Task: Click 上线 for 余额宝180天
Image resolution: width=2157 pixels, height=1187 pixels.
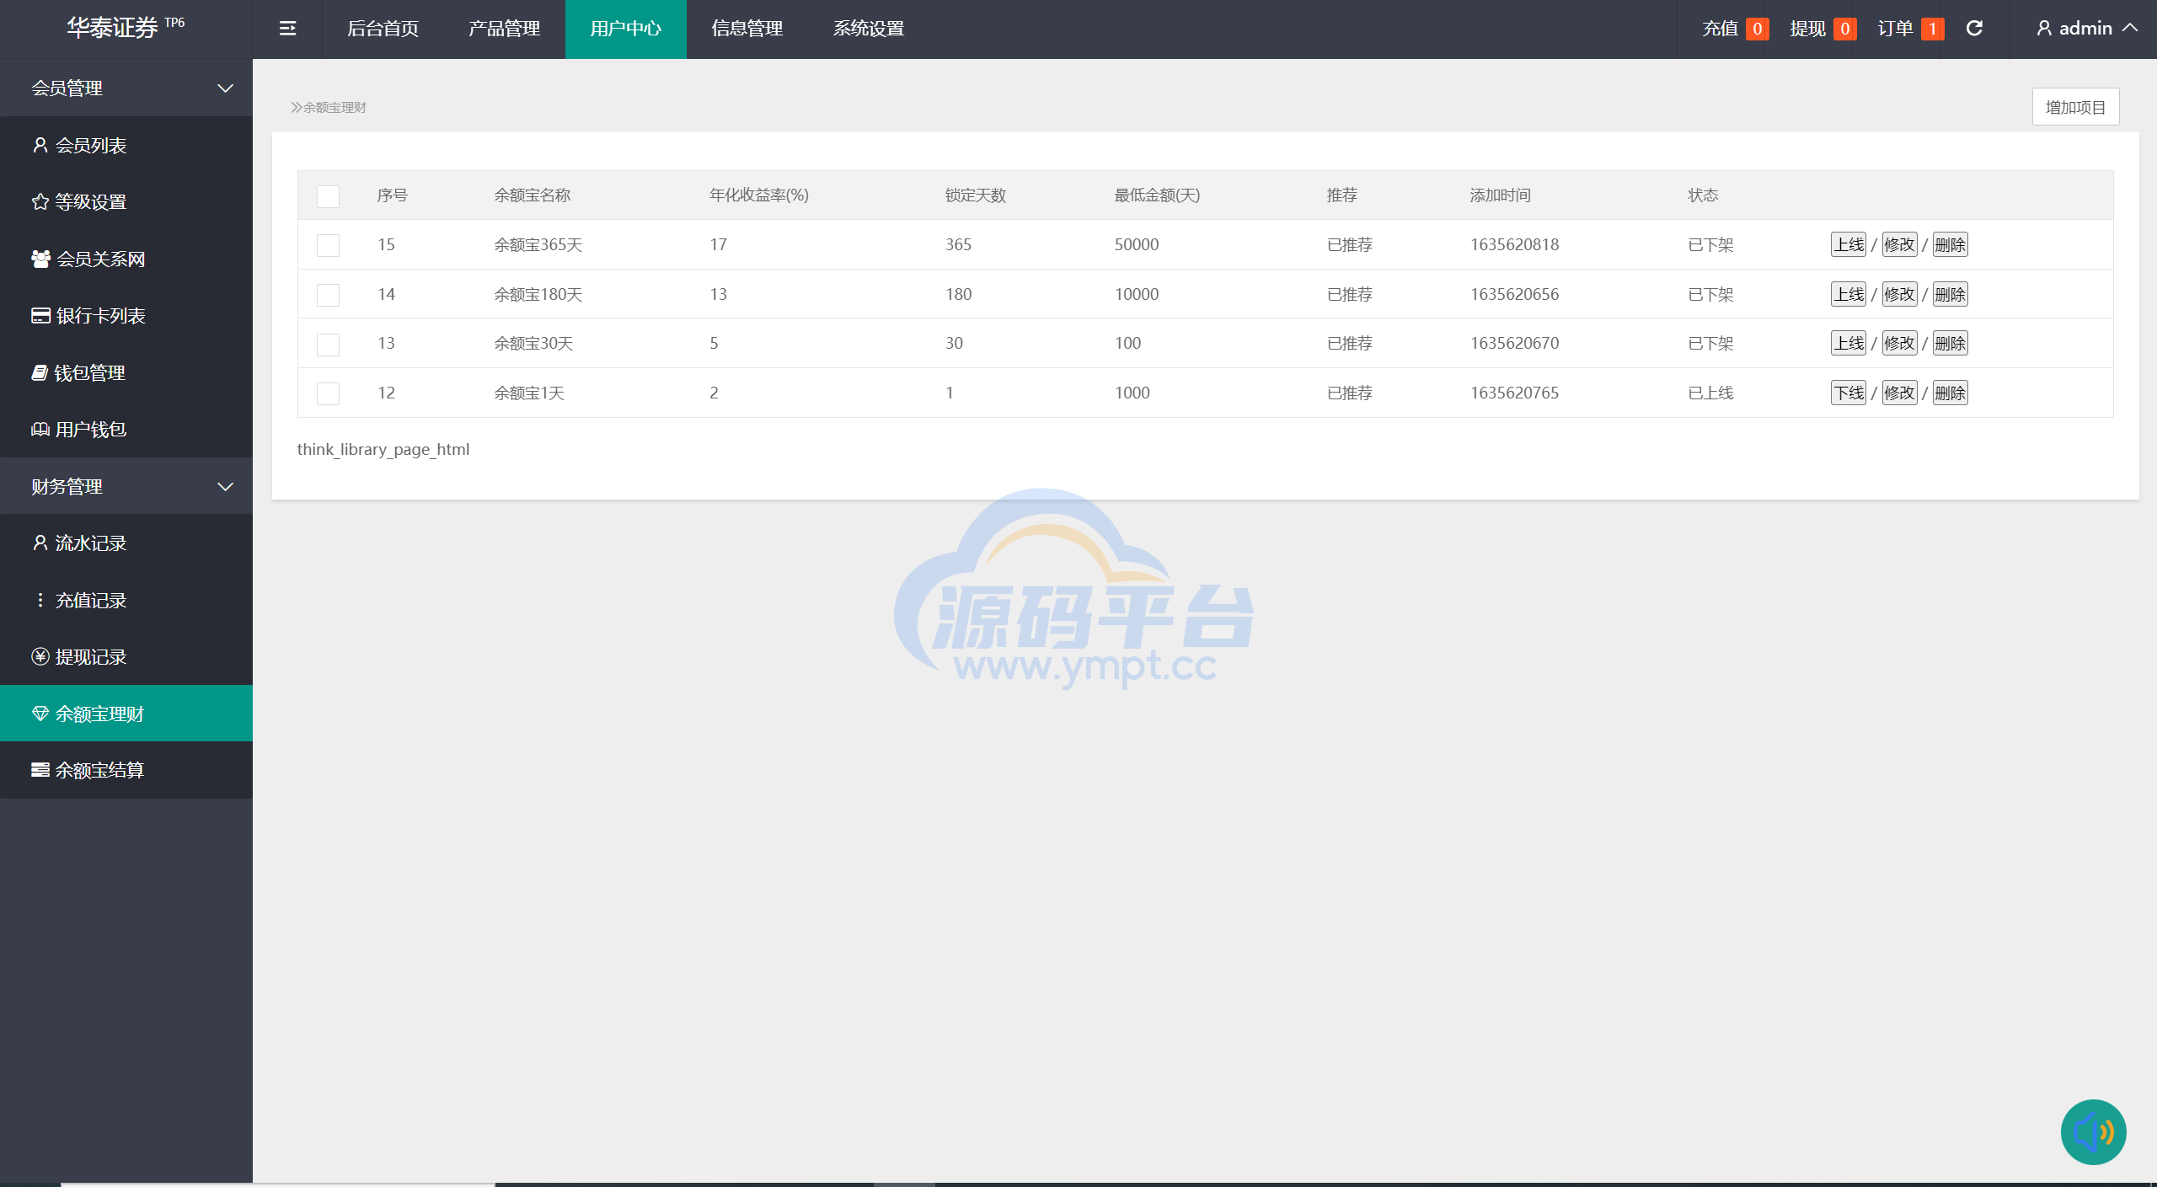Action: click(x=1849, y=294)
